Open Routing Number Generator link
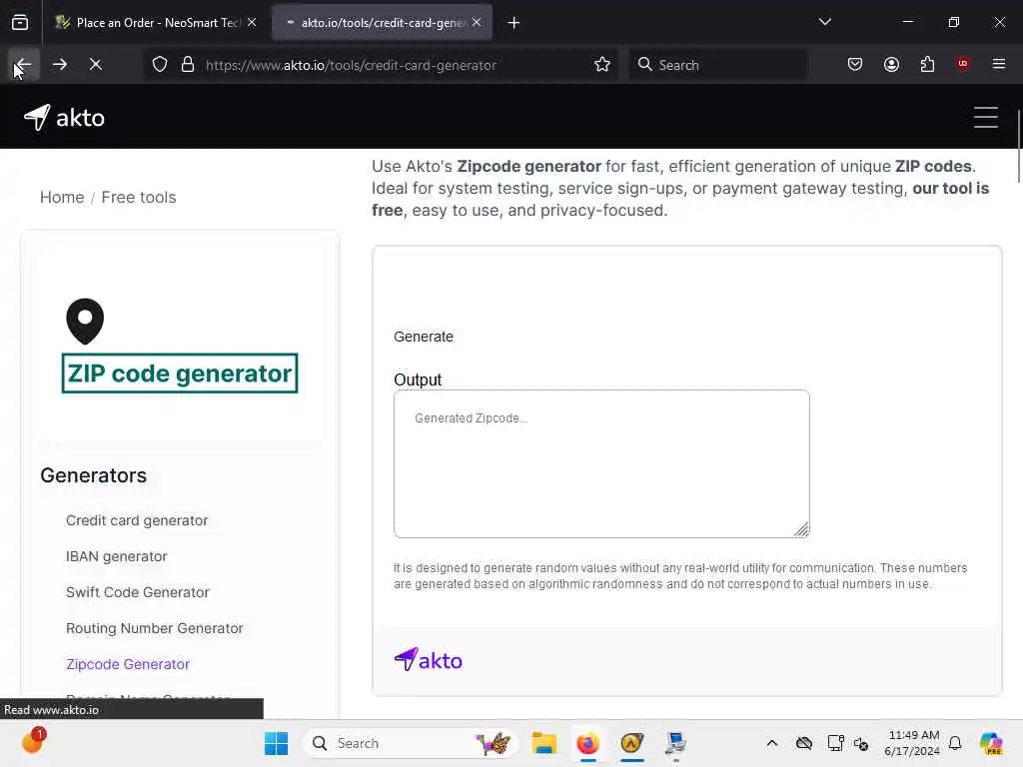 pos(155,628)
